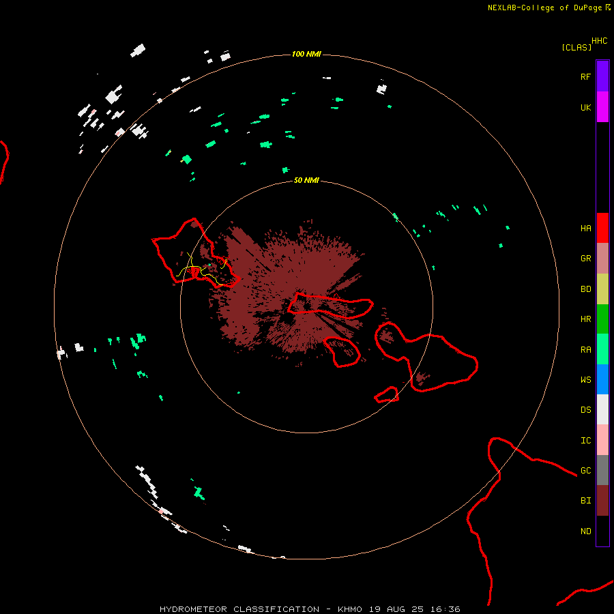Viewport: 614px width, 614px height.
Task: Click the magenta UK color swatch
Action: point(602,107)
